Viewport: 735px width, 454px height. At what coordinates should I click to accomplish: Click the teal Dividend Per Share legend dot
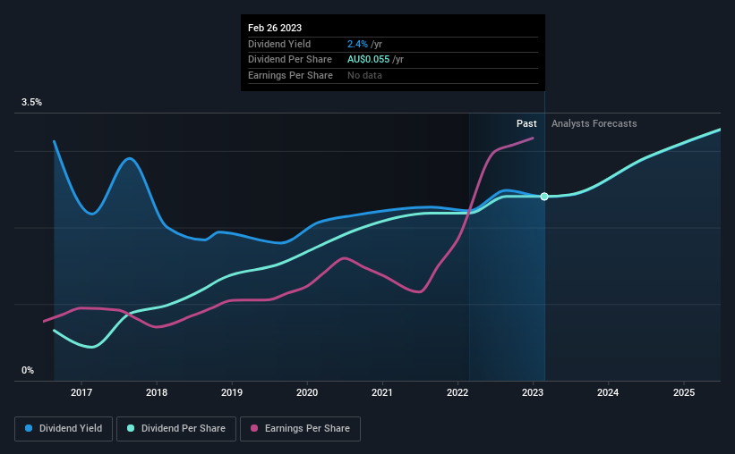click(x=131, y=428)
